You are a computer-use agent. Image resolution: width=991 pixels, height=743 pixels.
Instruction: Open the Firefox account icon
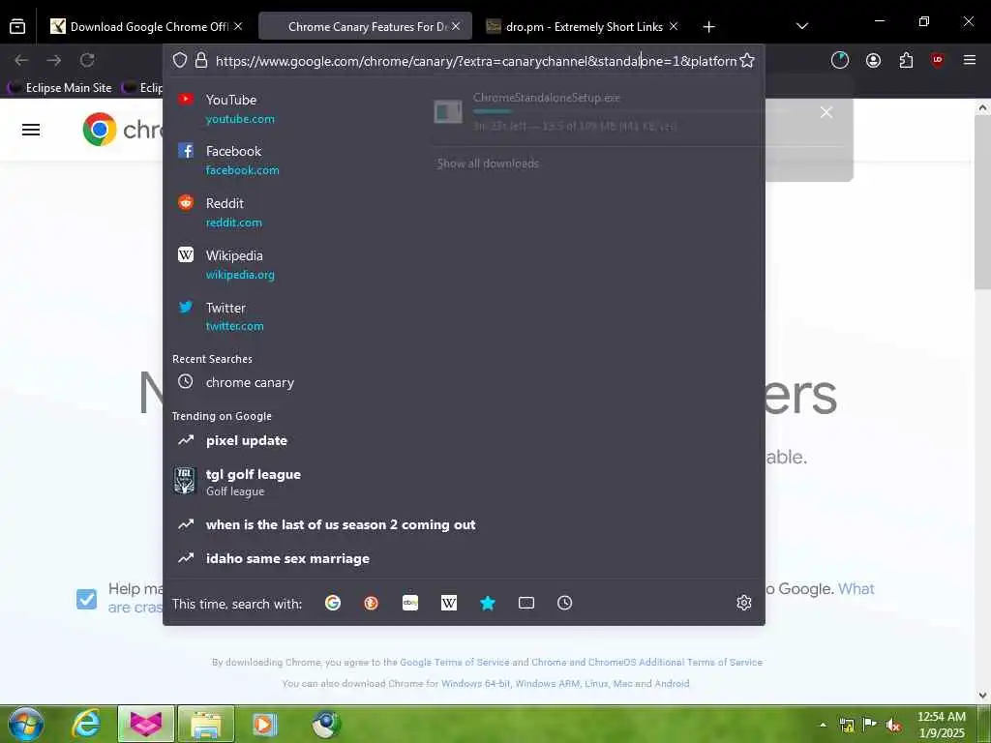[x=874, y=61]
